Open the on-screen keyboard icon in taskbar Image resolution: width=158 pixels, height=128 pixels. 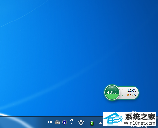click(x=57, y=122)
